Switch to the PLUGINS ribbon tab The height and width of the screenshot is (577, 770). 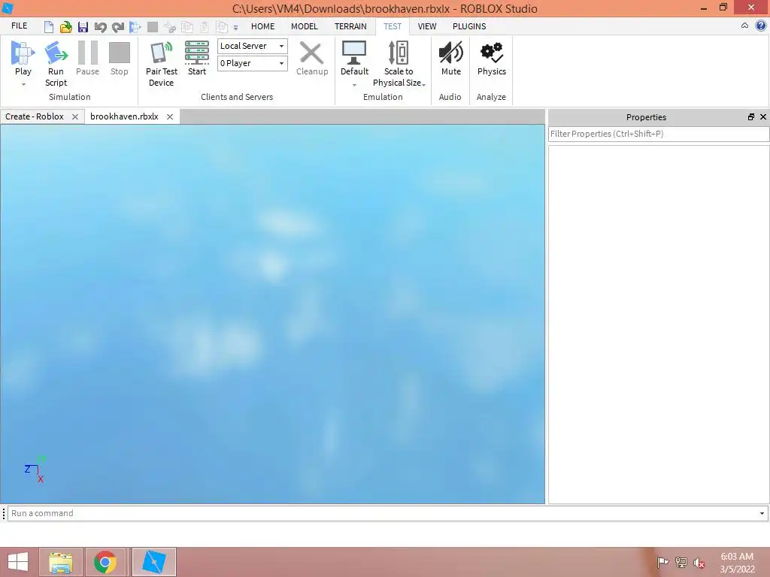click(x=469, y=26)
